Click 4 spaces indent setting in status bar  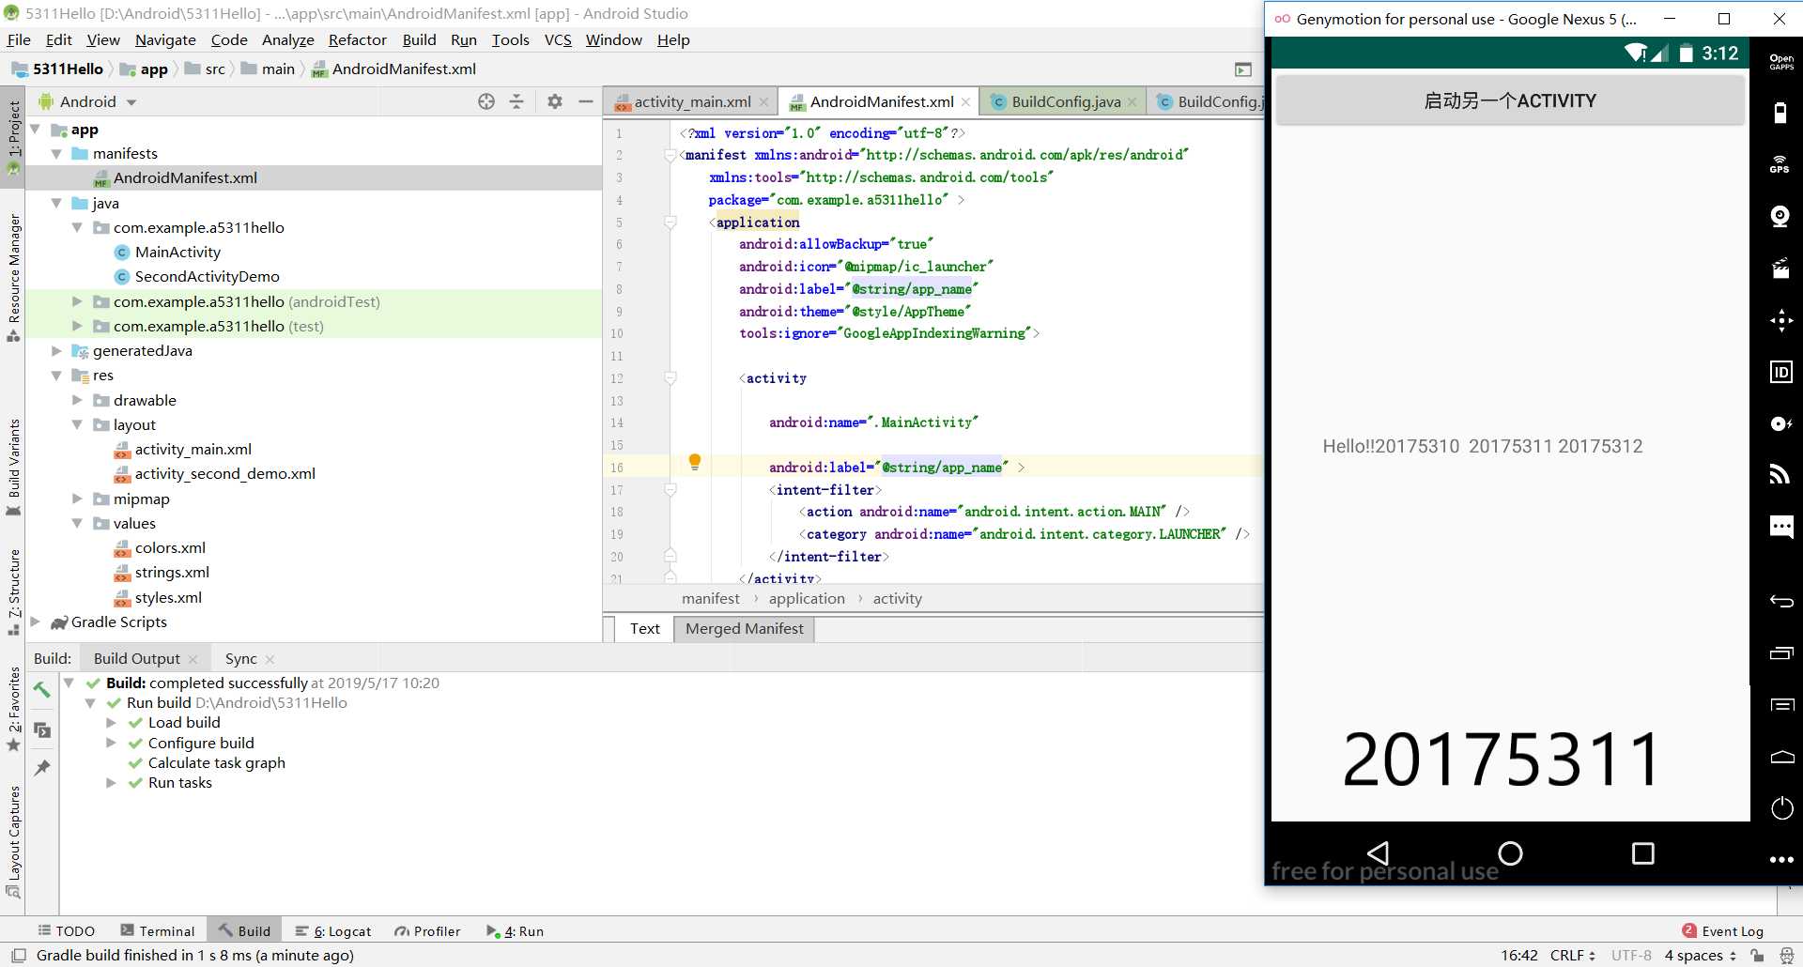(x=1700, y=955)
